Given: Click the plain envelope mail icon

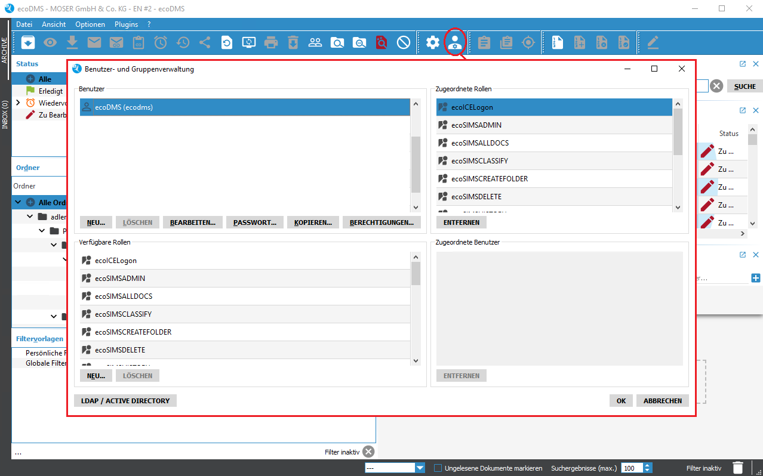Looking at the screenshot, I should [94, 42].
